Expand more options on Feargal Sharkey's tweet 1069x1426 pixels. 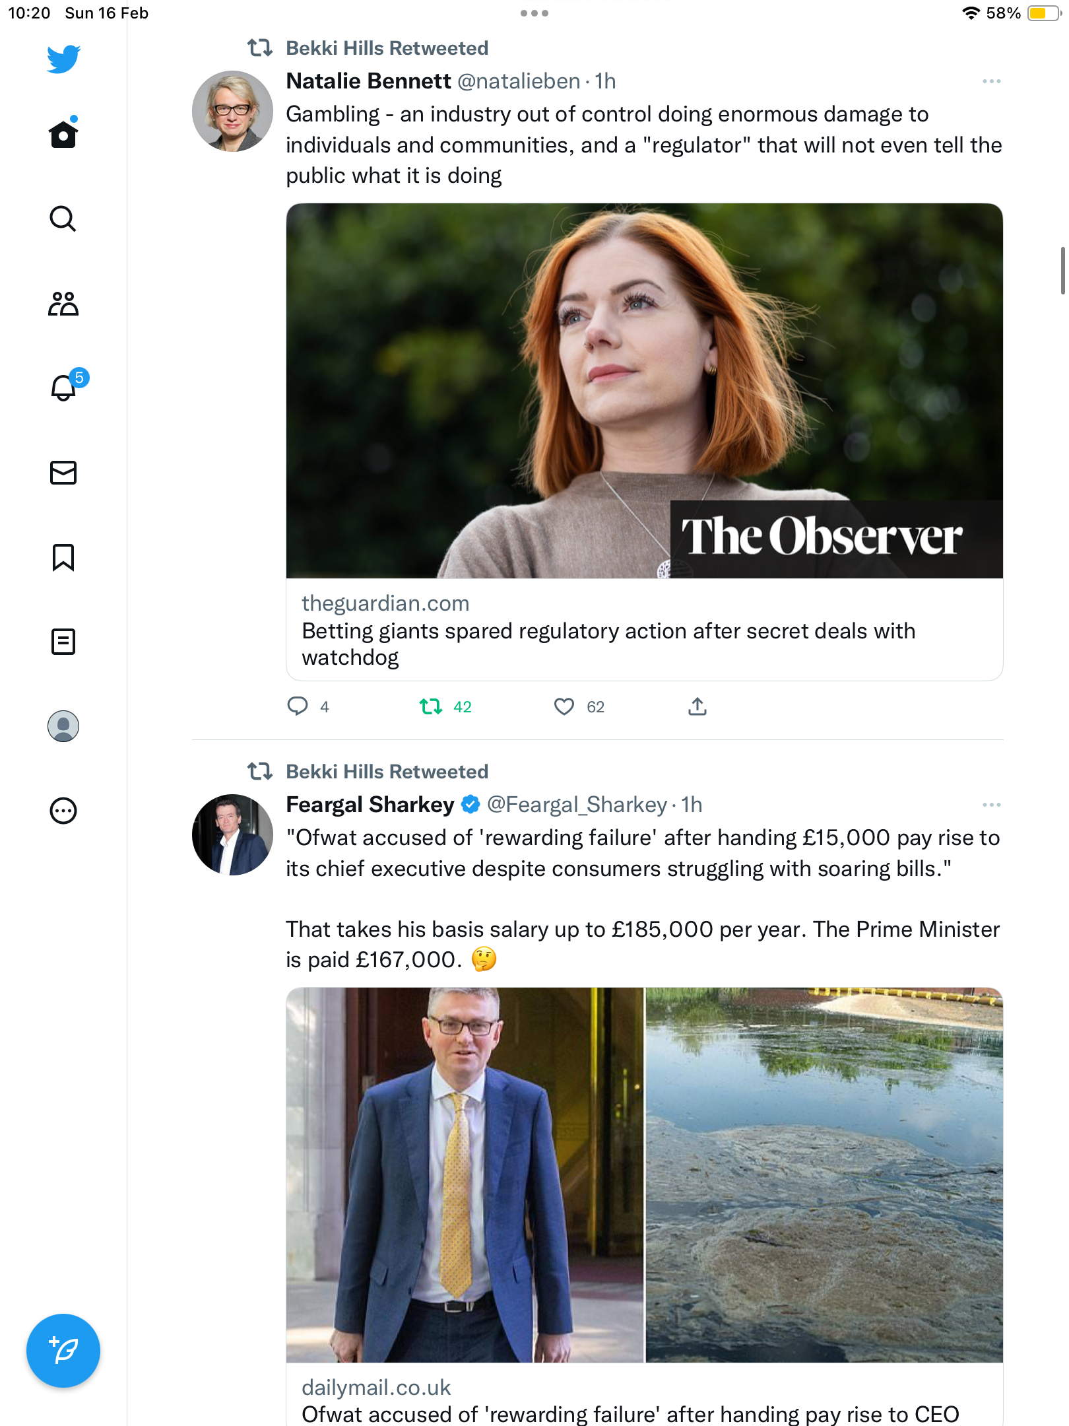[991, 805]
